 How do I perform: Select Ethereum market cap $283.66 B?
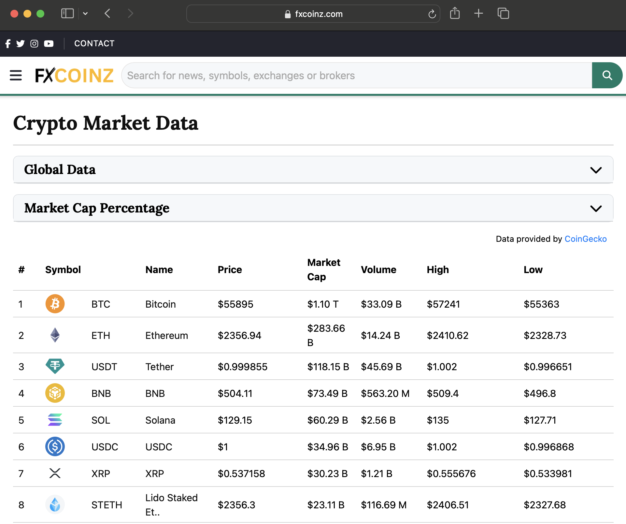click(326, 335)
